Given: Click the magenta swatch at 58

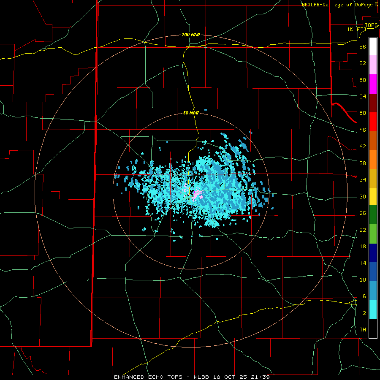Looking at the screenshot, I should coord(373,84).
